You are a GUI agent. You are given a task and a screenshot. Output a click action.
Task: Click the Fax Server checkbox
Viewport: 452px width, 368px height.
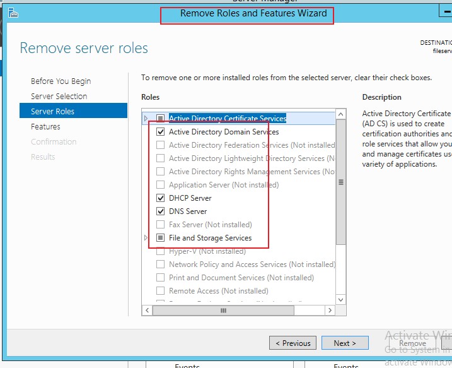tap(160, 225)
